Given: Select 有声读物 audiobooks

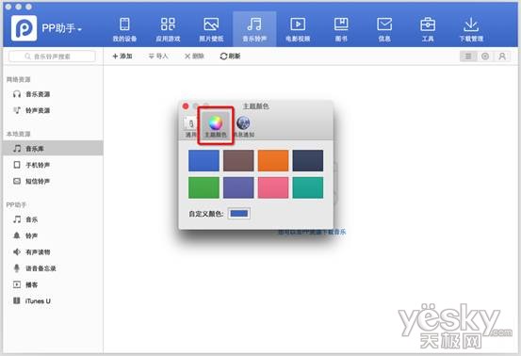Looking at the screenshot, I should (32, 252).
